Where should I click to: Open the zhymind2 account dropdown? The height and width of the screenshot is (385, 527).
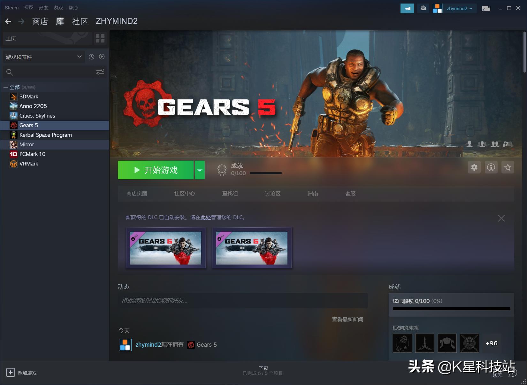tap(459, 9)
